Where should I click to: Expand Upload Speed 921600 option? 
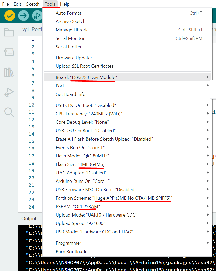[x=127, y=223]
